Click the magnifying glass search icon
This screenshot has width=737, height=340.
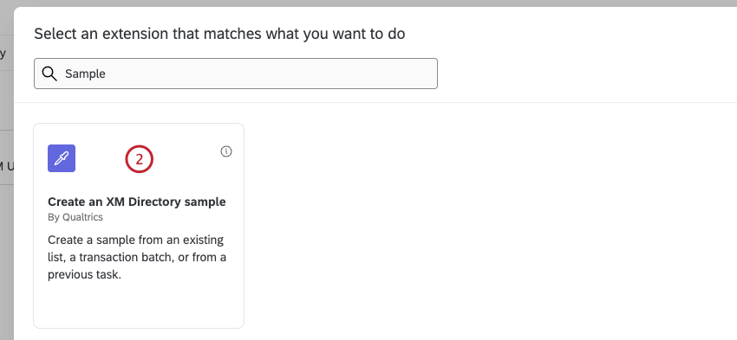pyautogui.click(x=49, y=74)
